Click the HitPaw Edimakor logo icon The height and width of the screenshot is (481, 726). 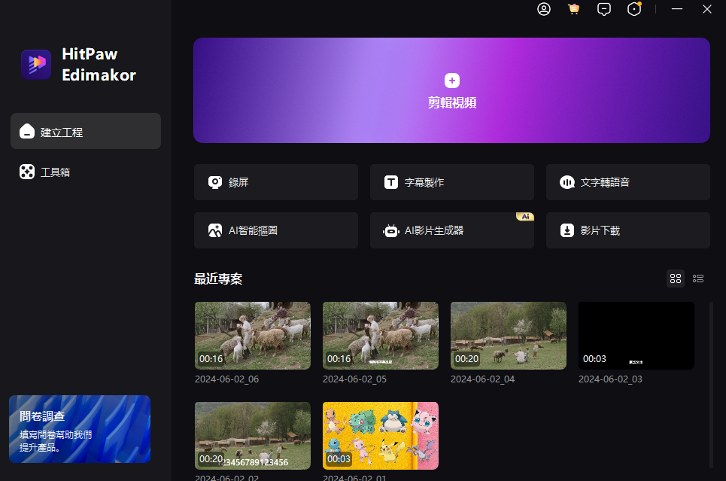pos(36,64)
